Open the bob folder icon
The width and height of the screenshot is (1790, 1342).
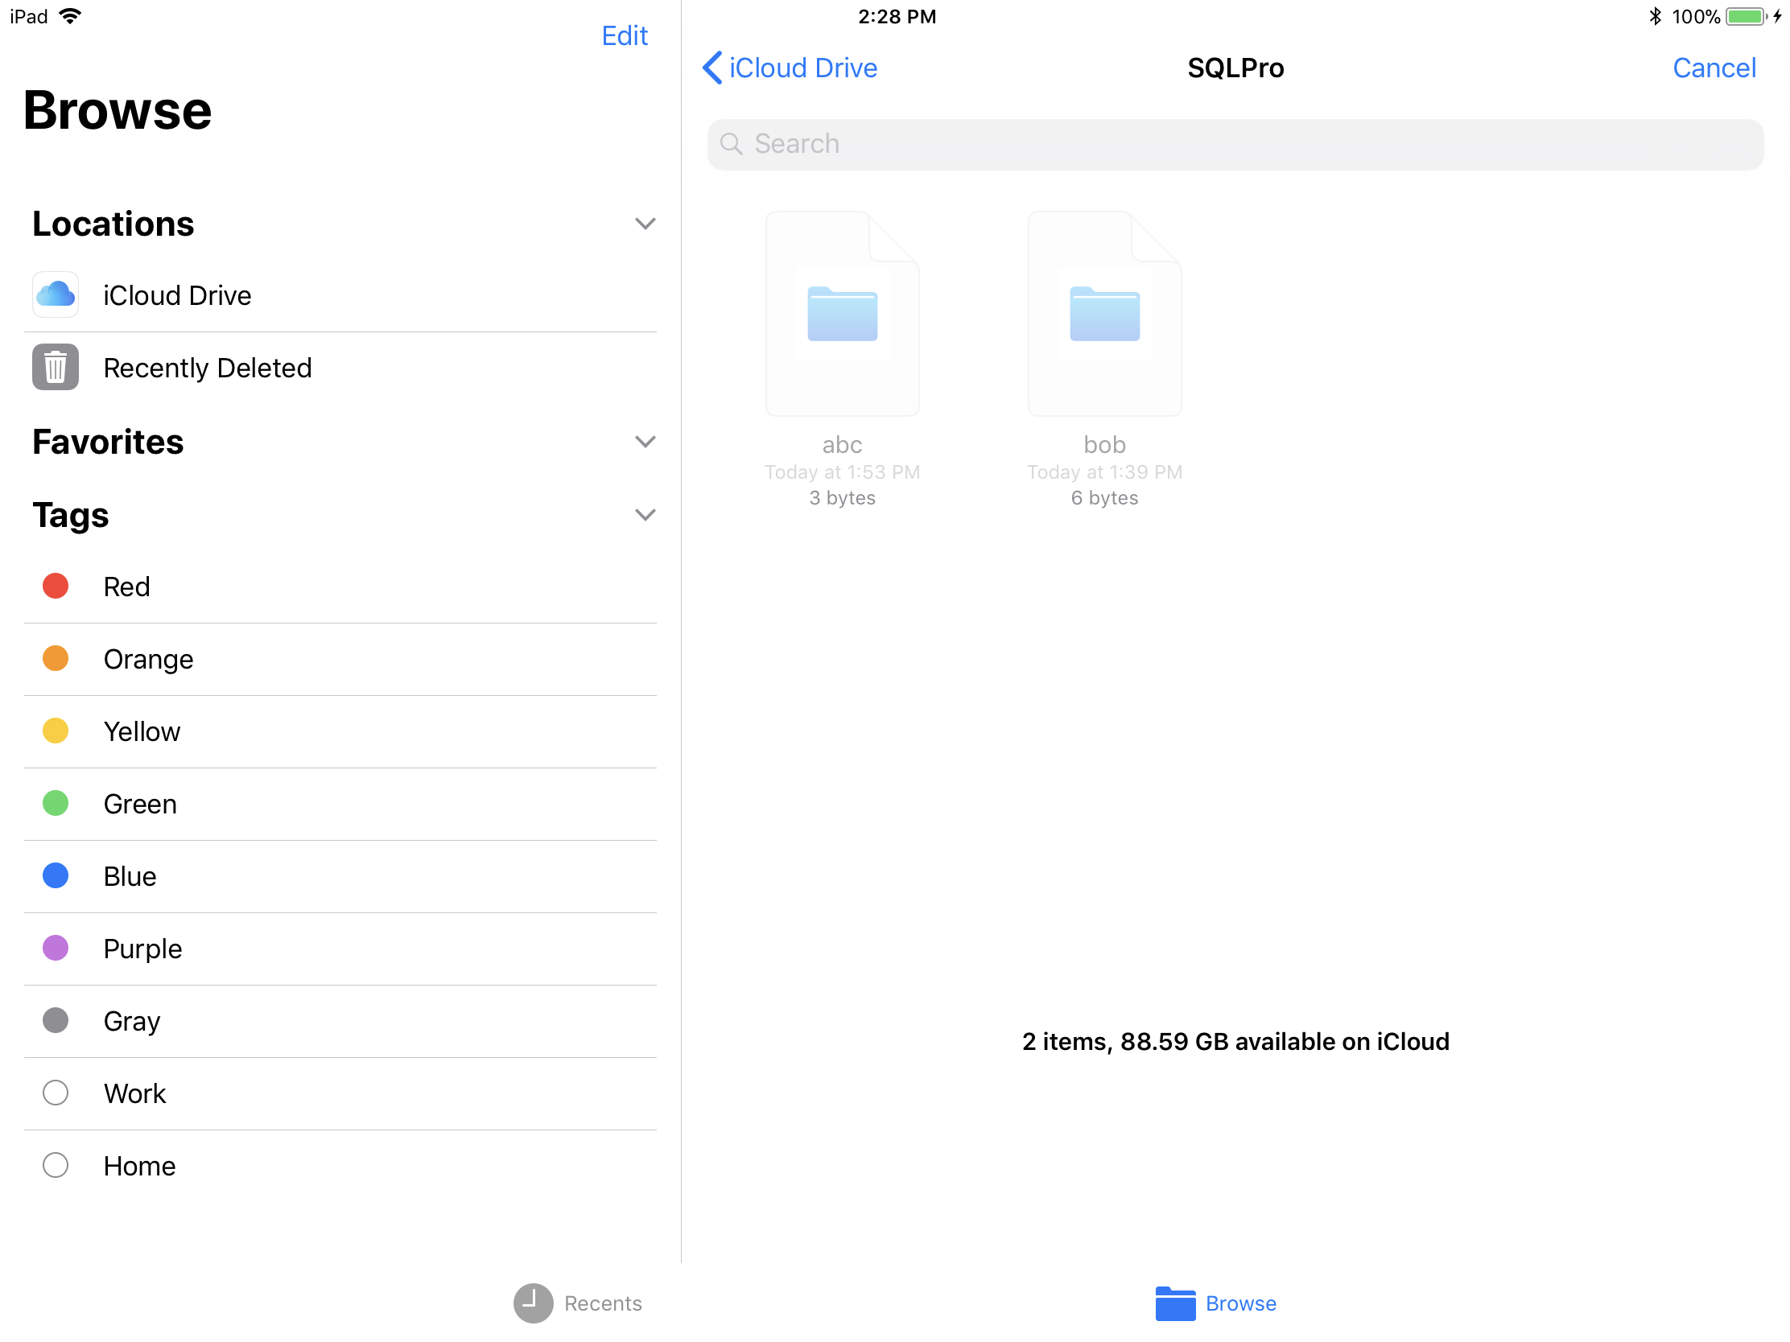click(1103, 315)
